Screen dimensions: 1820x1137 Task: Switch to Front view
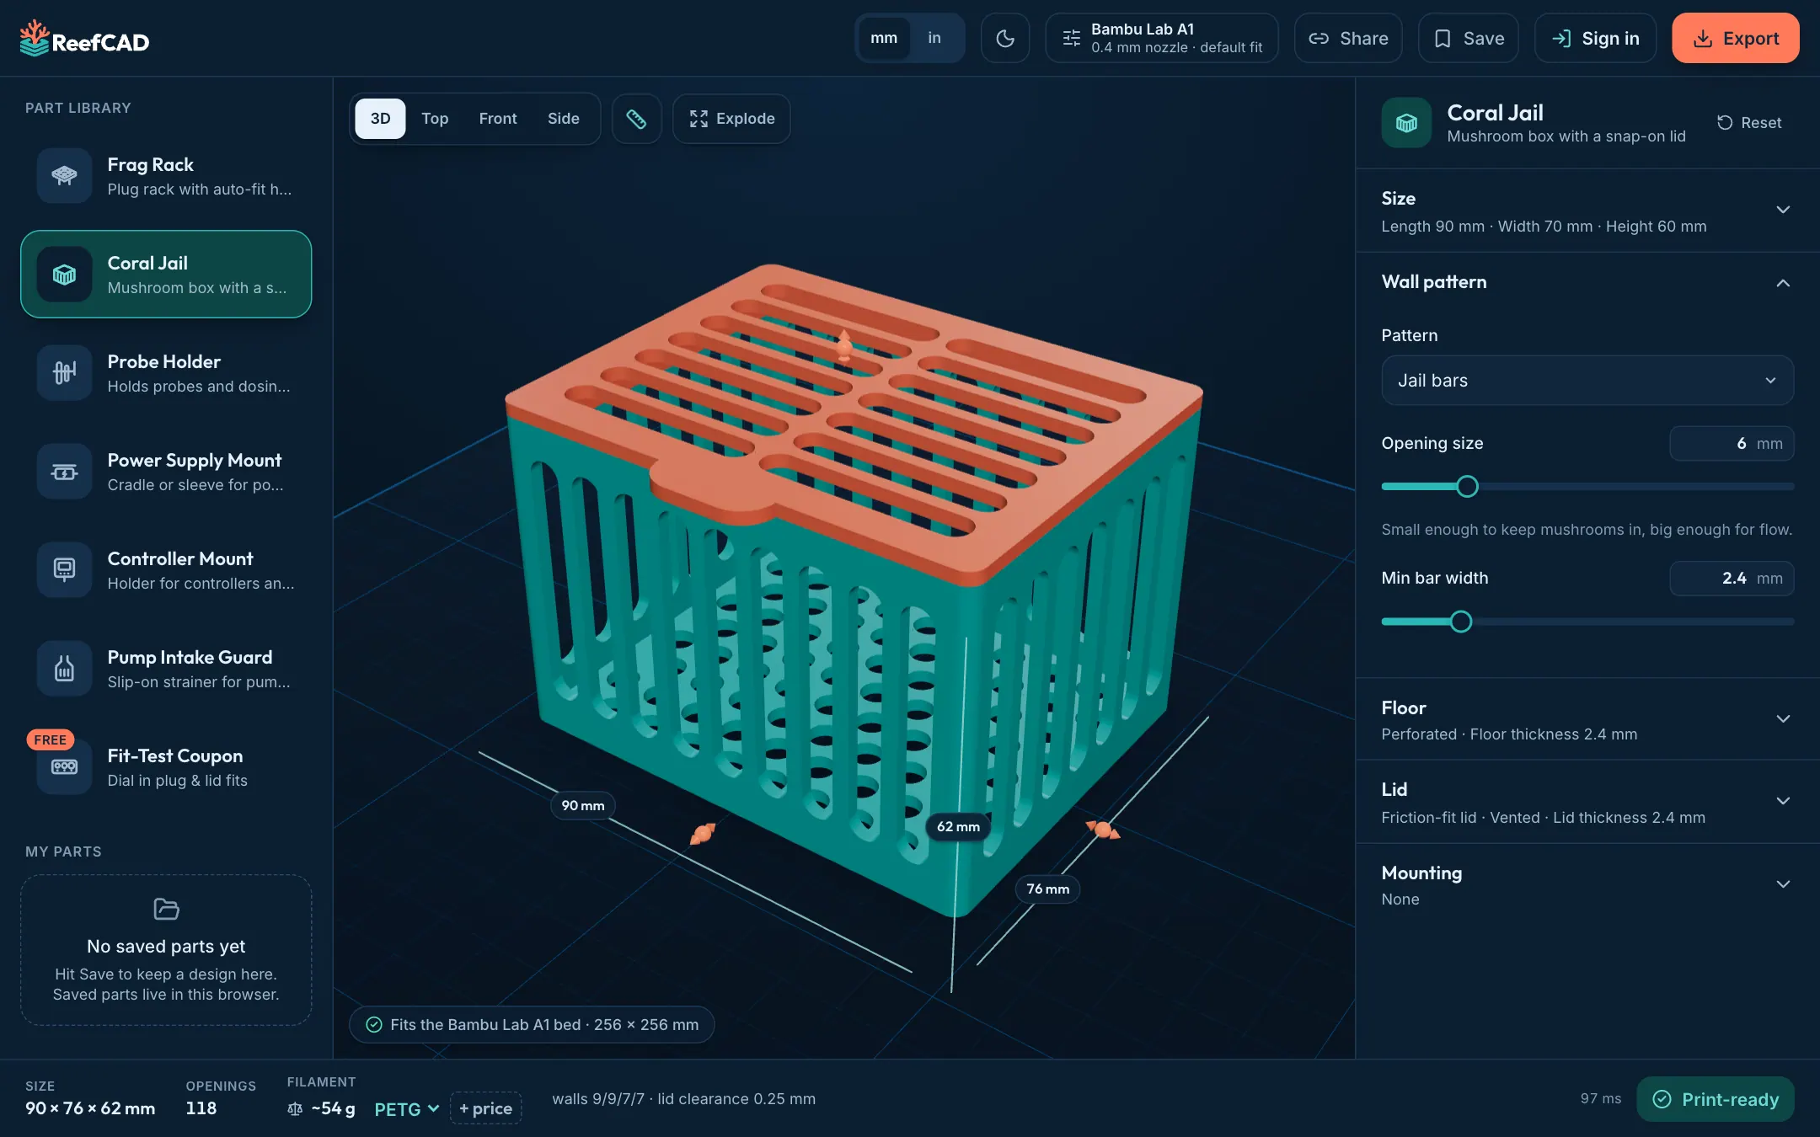498,119
